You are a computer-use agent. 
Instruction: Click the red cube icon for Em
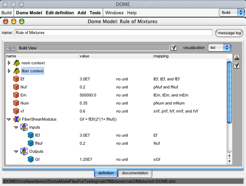coord(16,95)
